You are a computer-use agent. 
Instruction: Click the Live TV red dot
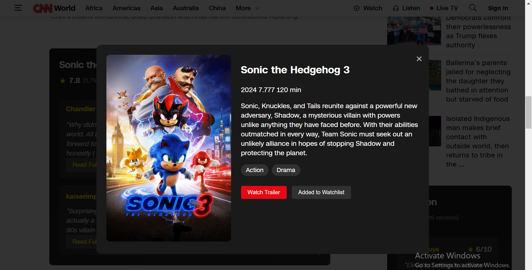[x=431, y=8]
